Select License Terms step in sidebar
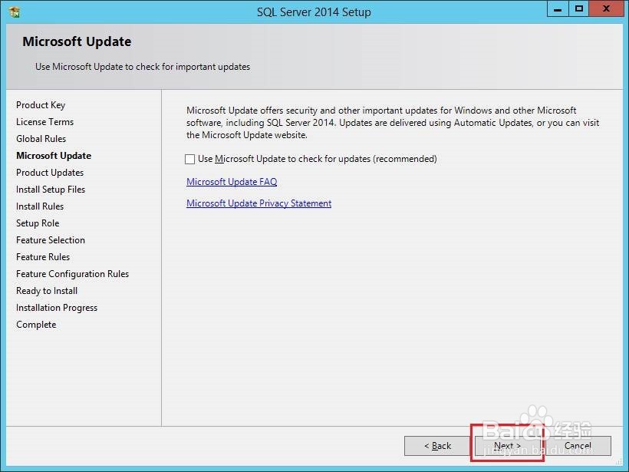629x472 pixels. point(45,122)
